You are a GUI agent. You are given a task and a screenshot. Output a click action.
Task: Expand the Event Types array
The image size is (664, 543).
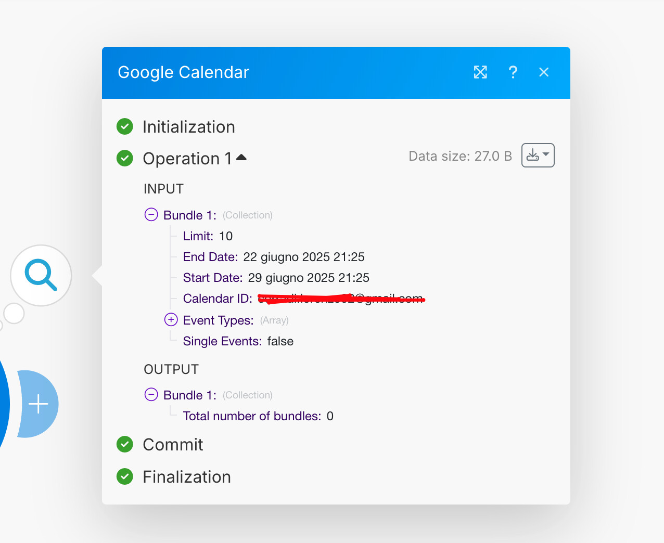[x=171, y=319]
